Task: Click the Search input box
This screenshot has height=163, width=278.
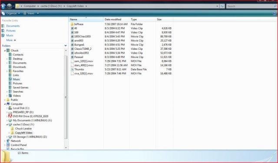Action: (249, 6)
